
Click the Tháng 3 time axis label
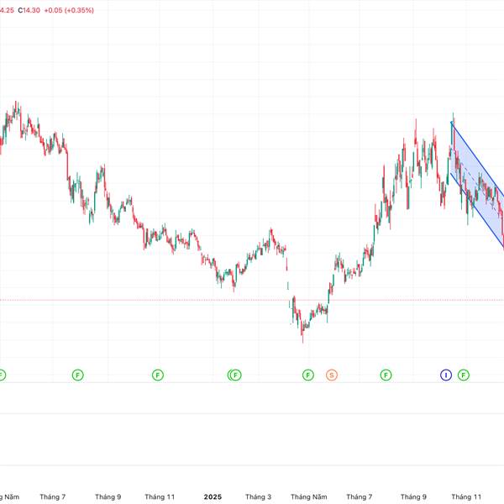tap(258, 497)
